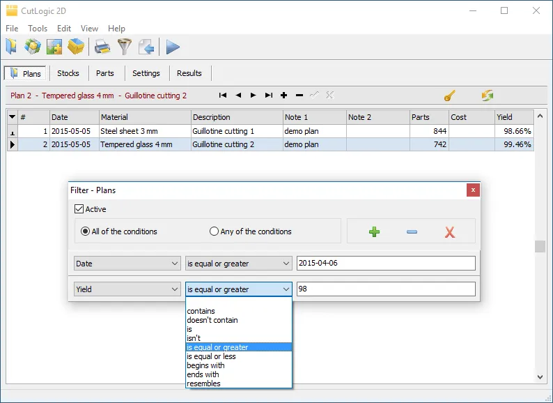Click the import document arrow icon
Screen dimensions: 553x403
tap(146, 47)
